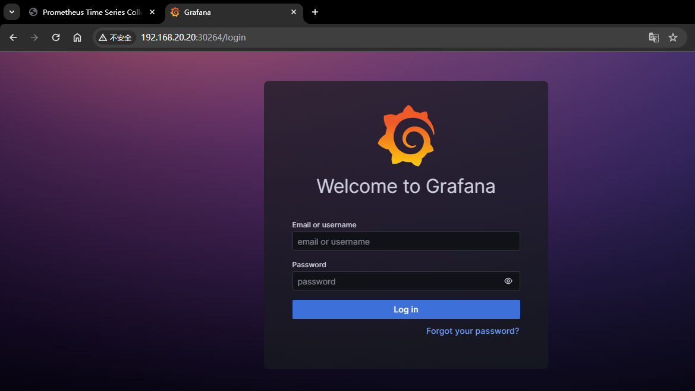The image size is (695, 391).
Task: Go back to previous page
Action: pyautogui.click(x=13, y=37)
